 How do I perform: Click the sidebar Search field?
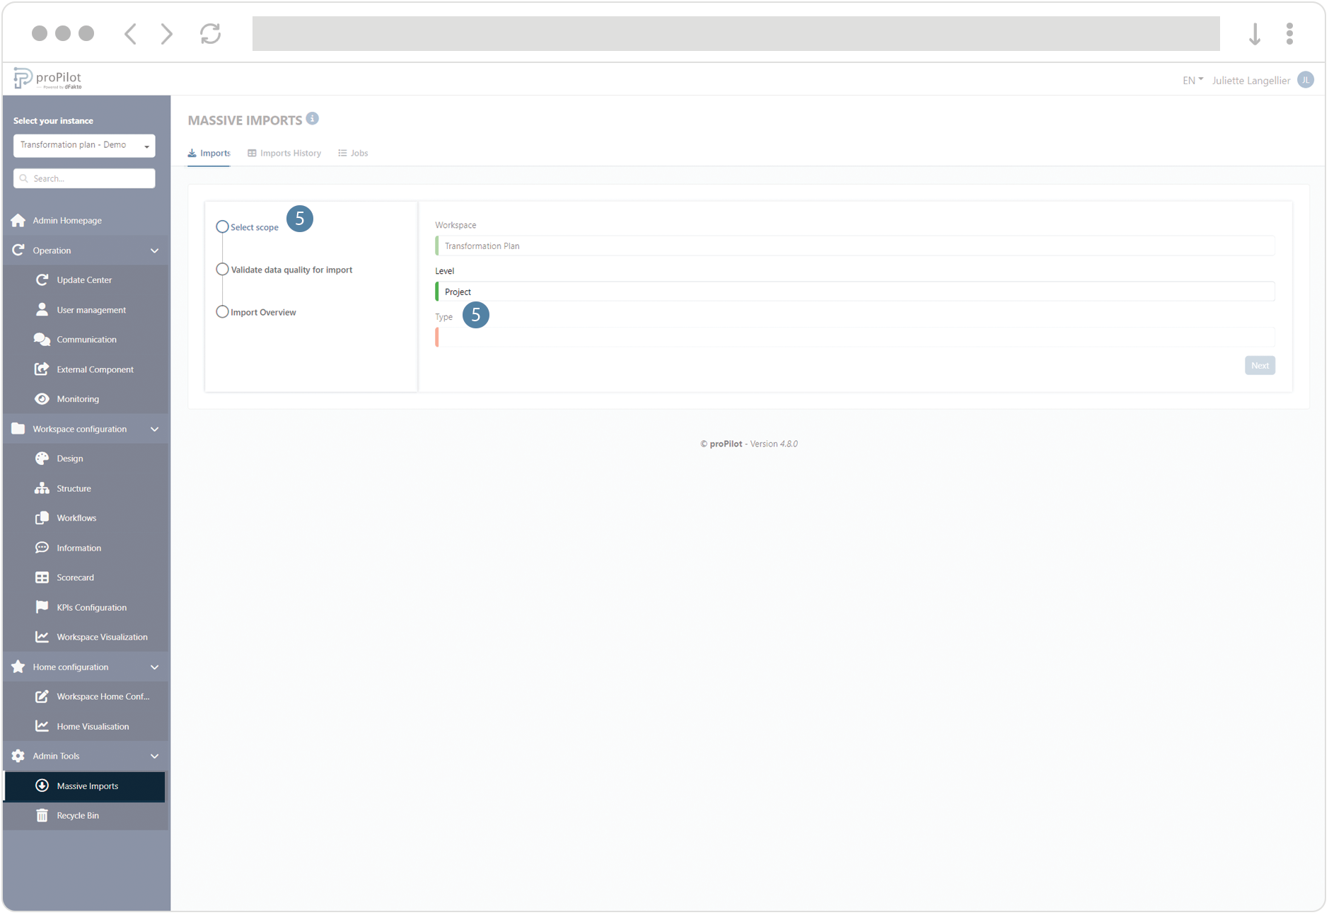[84, 178]
